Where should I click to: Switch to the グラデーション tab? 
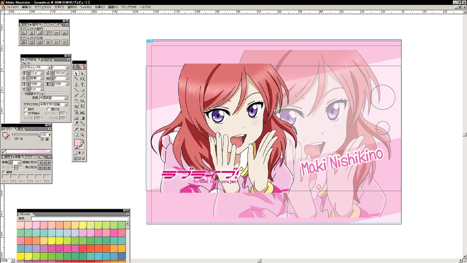coord(33,157)
